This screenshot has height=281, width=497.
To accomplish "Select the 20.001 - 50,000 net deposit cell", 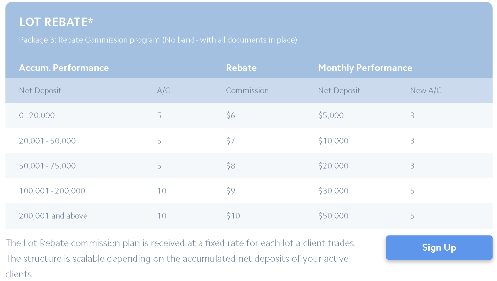I will (47, 141).
